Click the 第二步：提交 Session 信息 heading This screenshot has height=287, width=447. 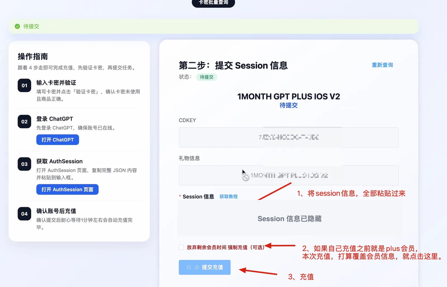pos(233,65)
